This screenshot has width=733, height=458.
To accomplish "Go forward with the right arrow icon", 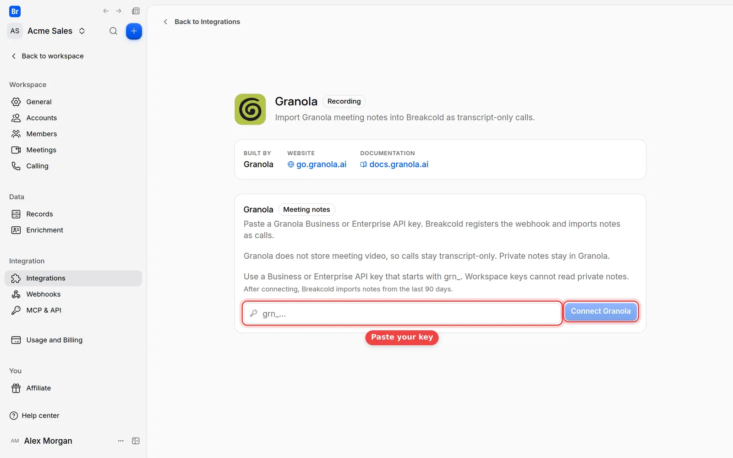I will pyautogui.click(x=119, y=11).
